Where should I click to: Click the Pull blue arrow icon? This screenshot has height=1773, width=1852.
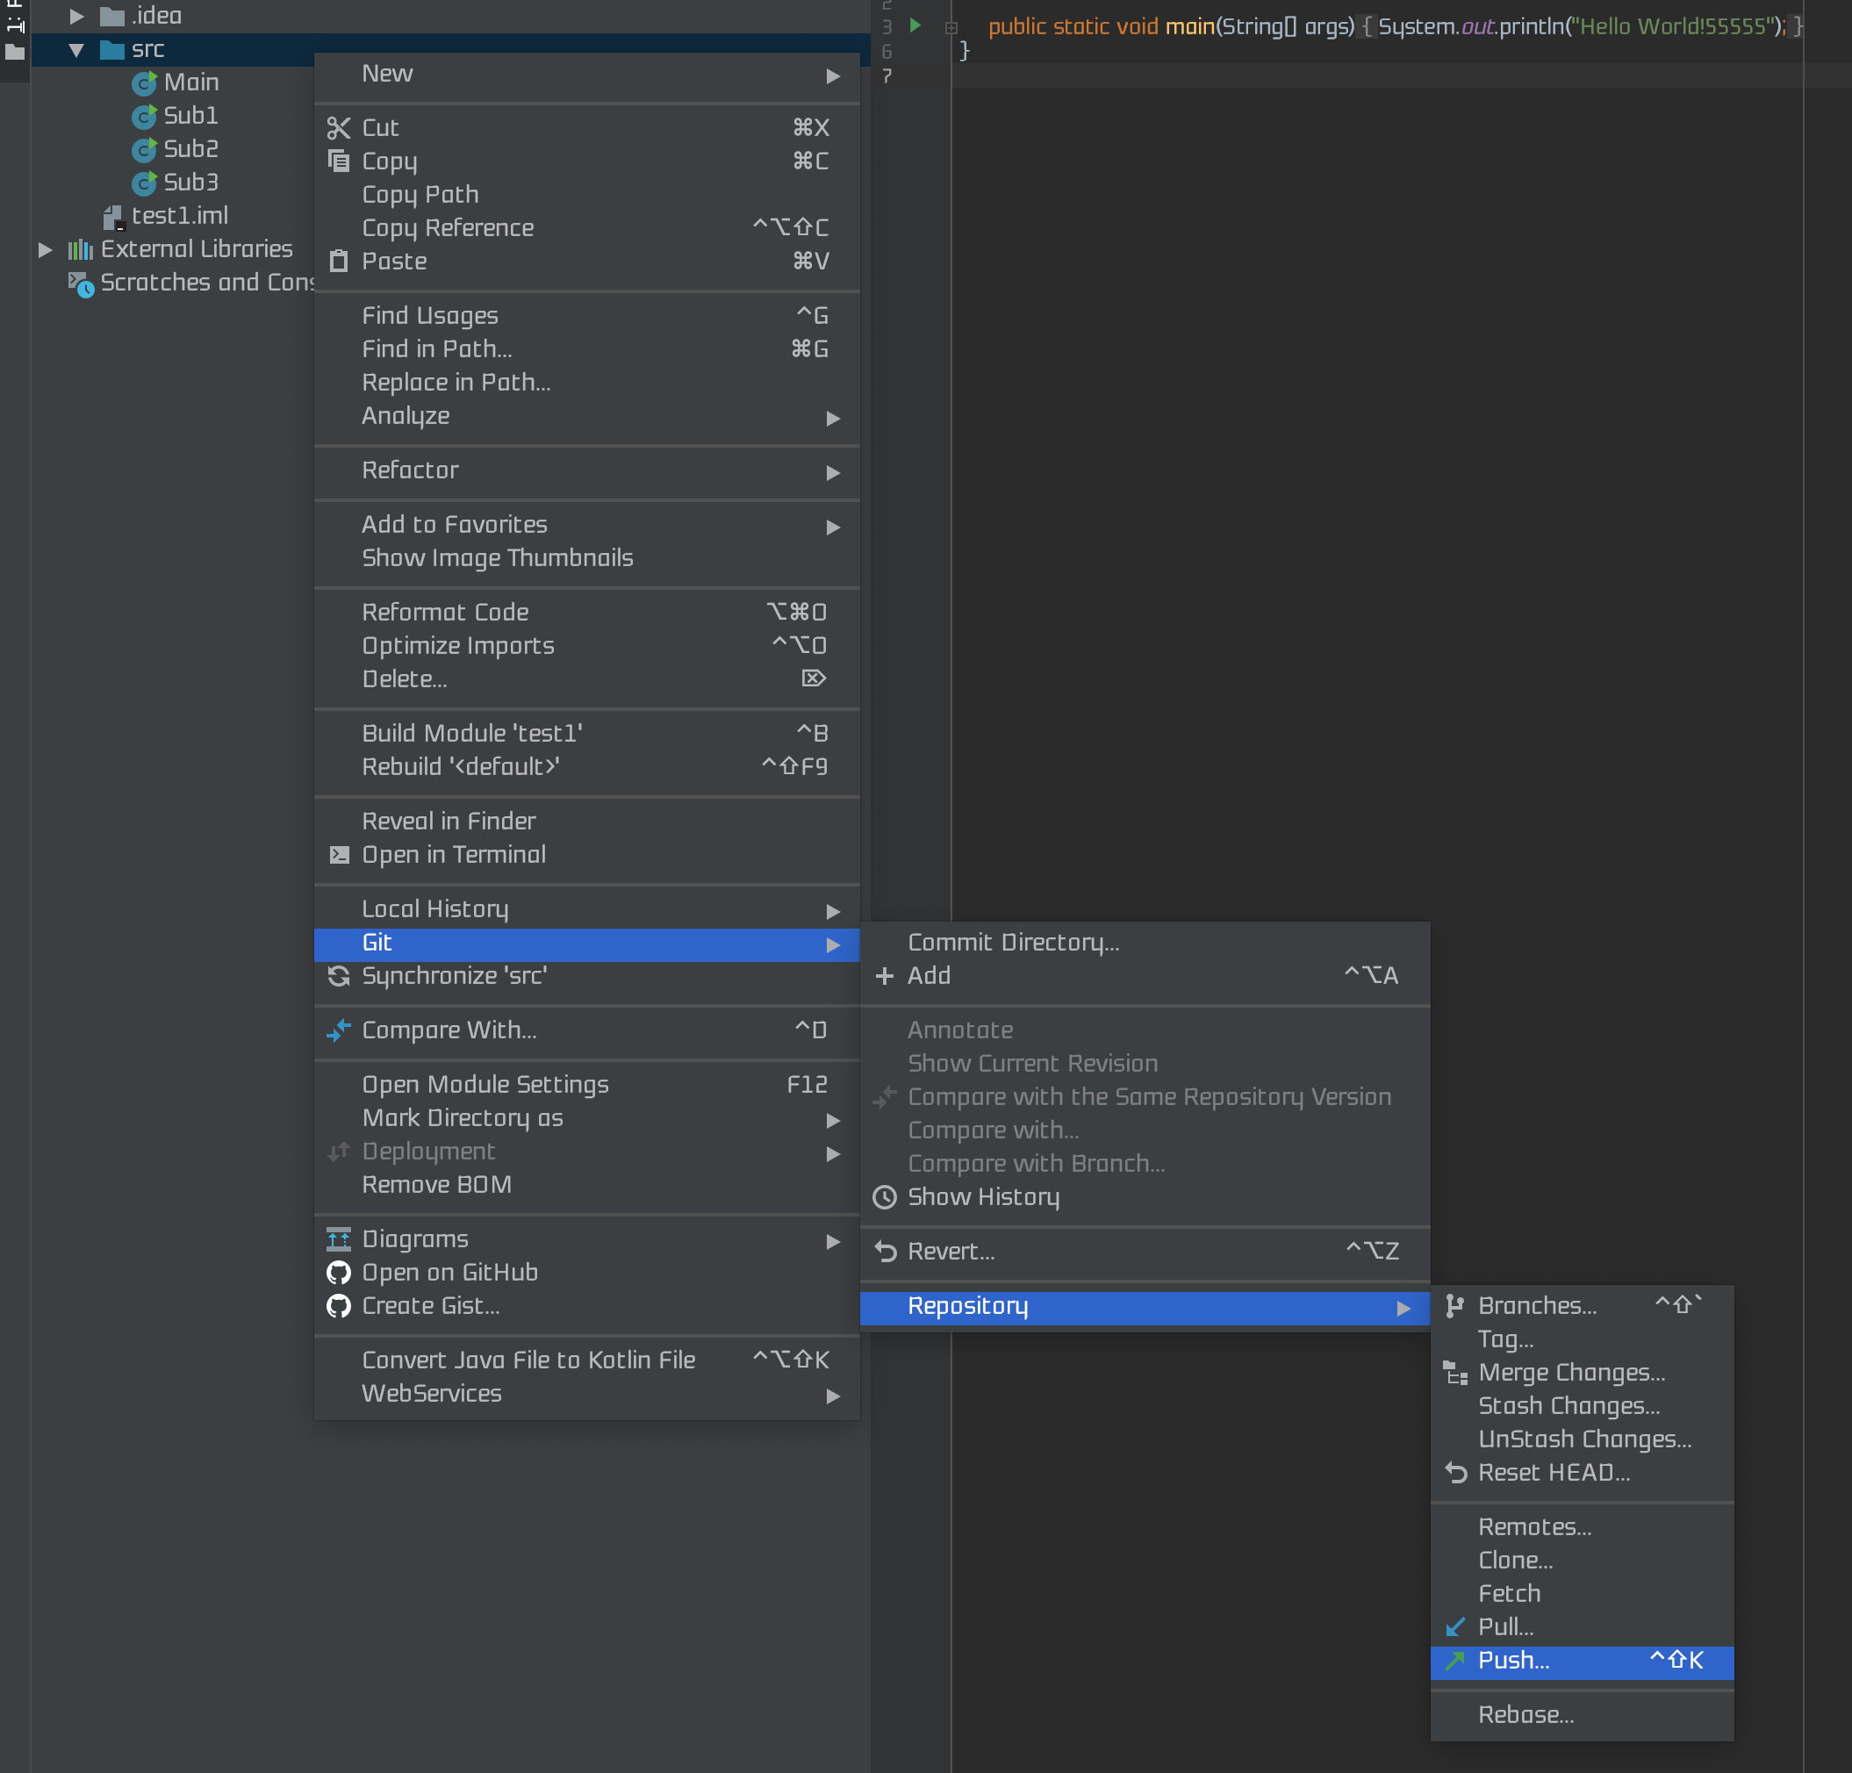click(x=1455, y=1626)
